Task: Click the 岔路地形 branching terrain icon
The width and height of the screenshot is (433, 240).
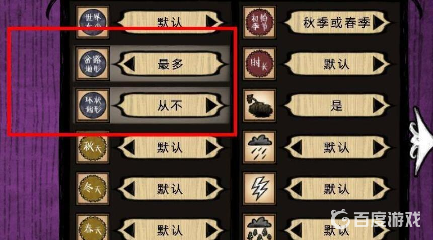Action: pos(93,64)
